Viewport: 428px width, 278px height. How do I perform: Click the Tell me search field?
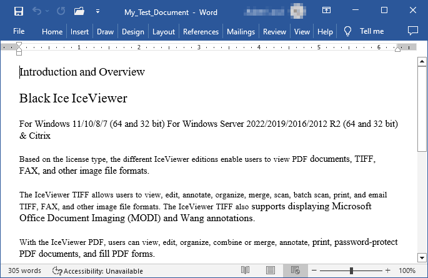pos(372,31)
